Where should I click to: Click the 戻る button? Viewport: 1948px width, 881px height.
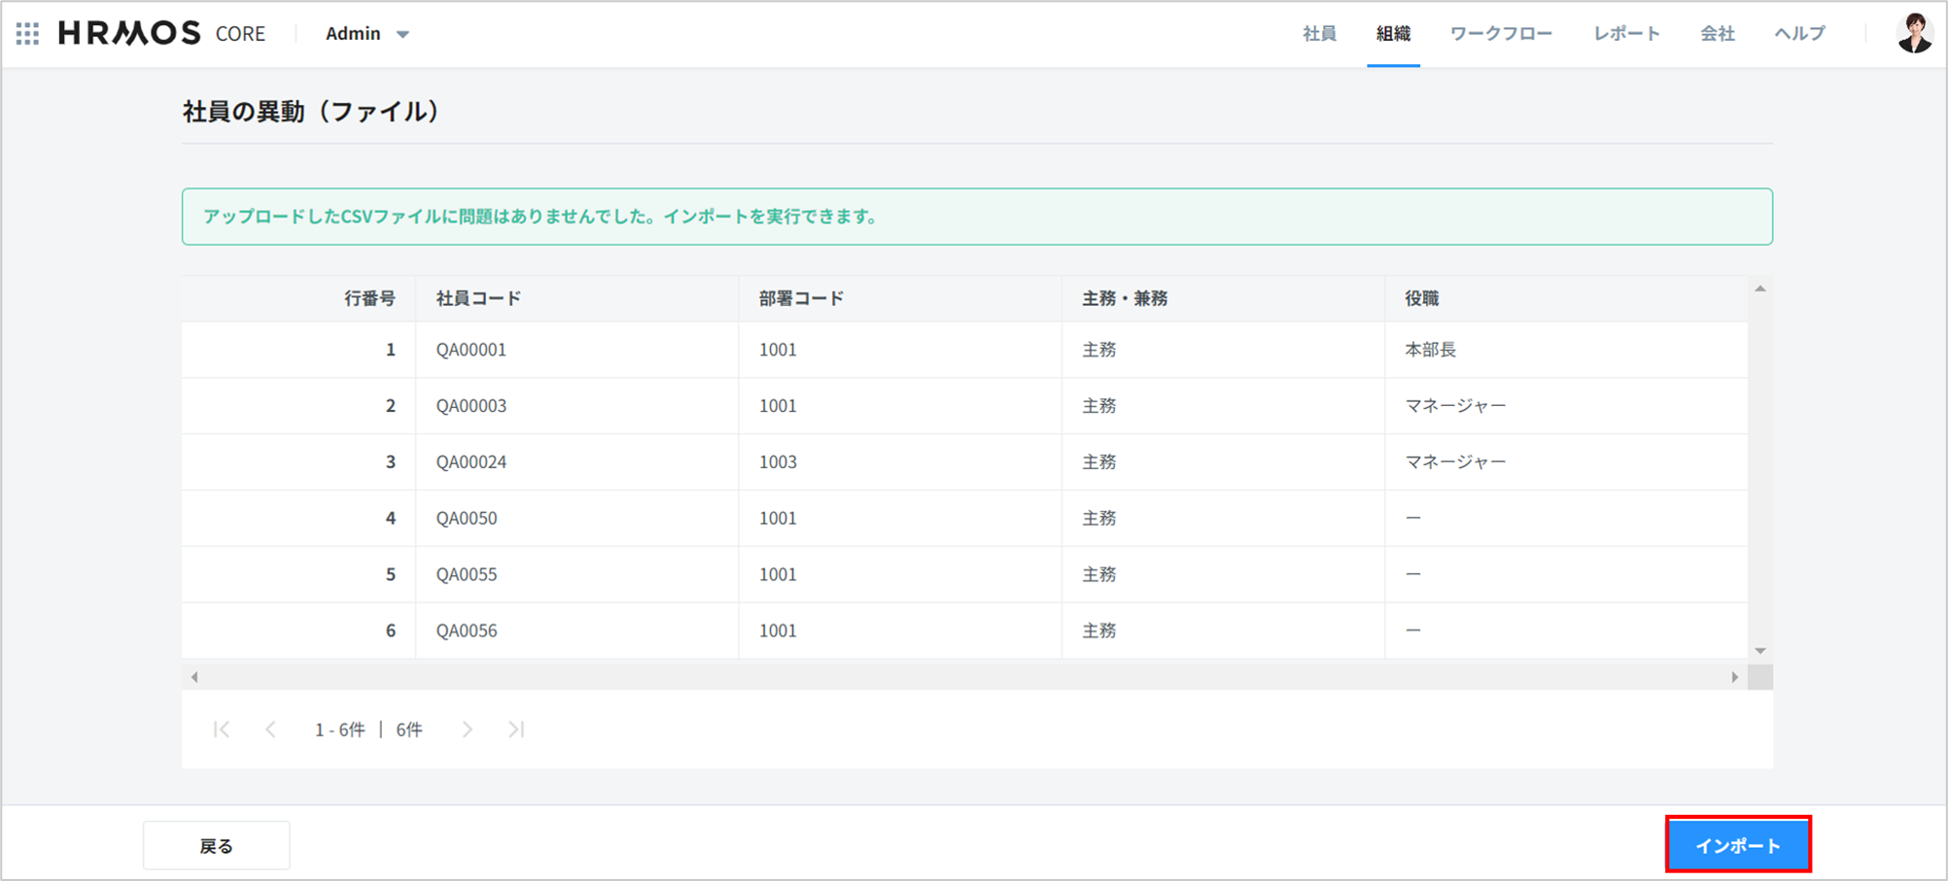click(x=216, y=846)
